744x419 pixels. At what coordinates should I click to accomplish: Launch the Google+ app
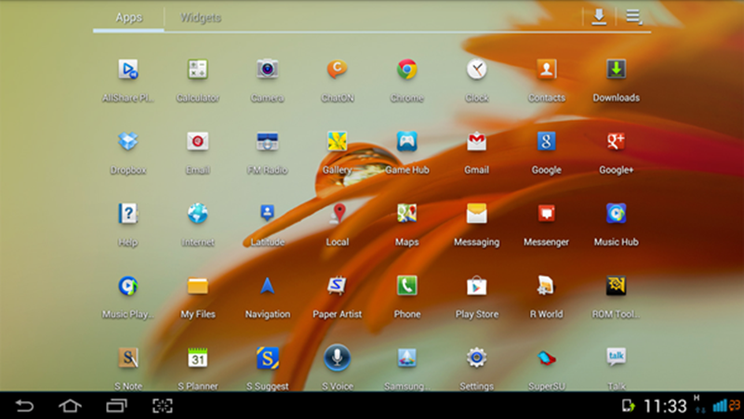pos(617,141)
